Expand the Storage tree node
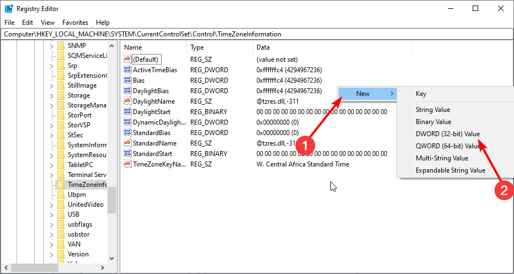Image resolution: width=514 pixels, height=274 pixels. point(51,95)
